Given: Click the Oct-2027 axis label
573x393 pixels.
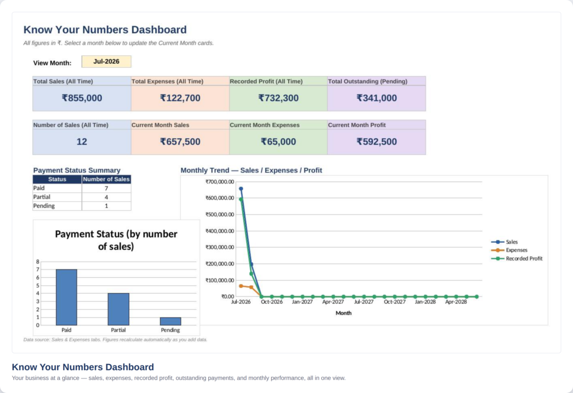Looking at the screenshot, I should coord(394,302).
